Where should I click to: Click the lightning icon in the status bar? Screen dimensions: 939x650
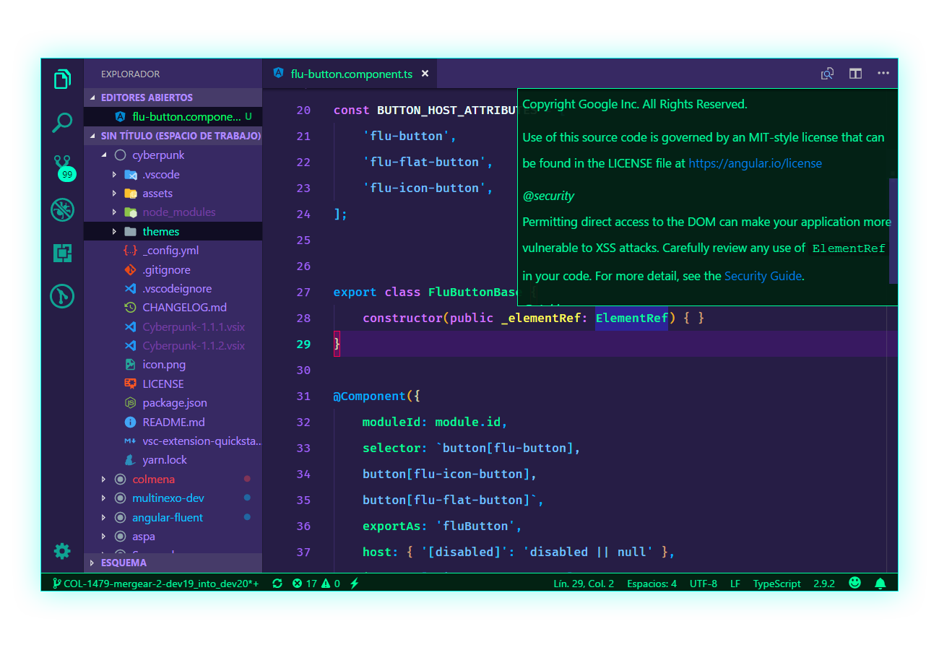pyautogui.click(x=355, y=583)
